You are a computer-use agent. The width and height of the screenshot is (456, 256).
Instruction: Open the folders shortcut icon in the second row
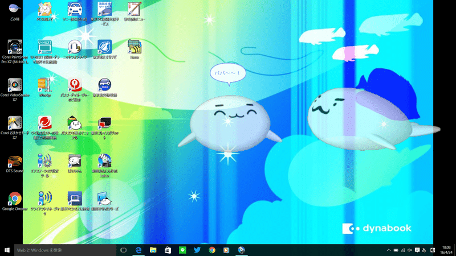point(135,47)
